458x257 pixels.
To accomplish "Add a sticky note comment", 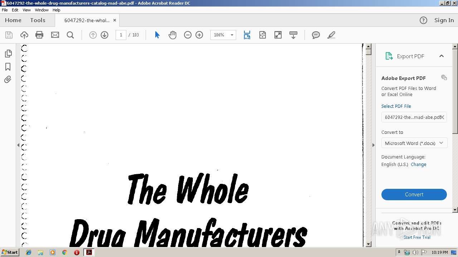I will point(316,35).
